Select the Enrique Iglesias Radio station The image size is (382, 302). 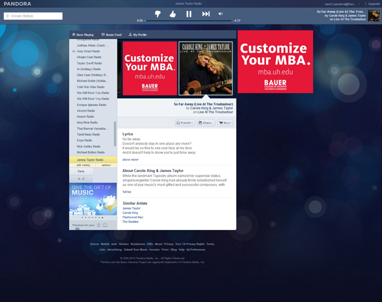point(92,105)
